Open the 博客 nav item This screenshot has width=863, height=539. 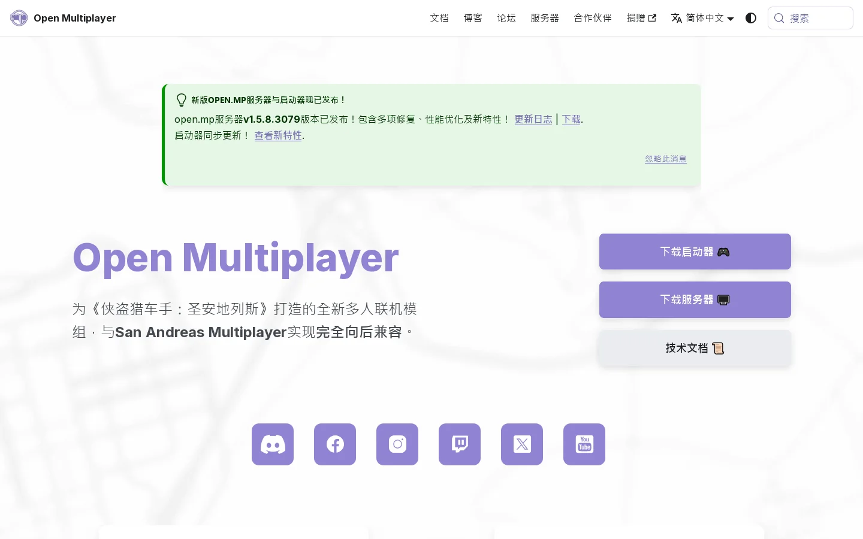(x=473, y=18)
